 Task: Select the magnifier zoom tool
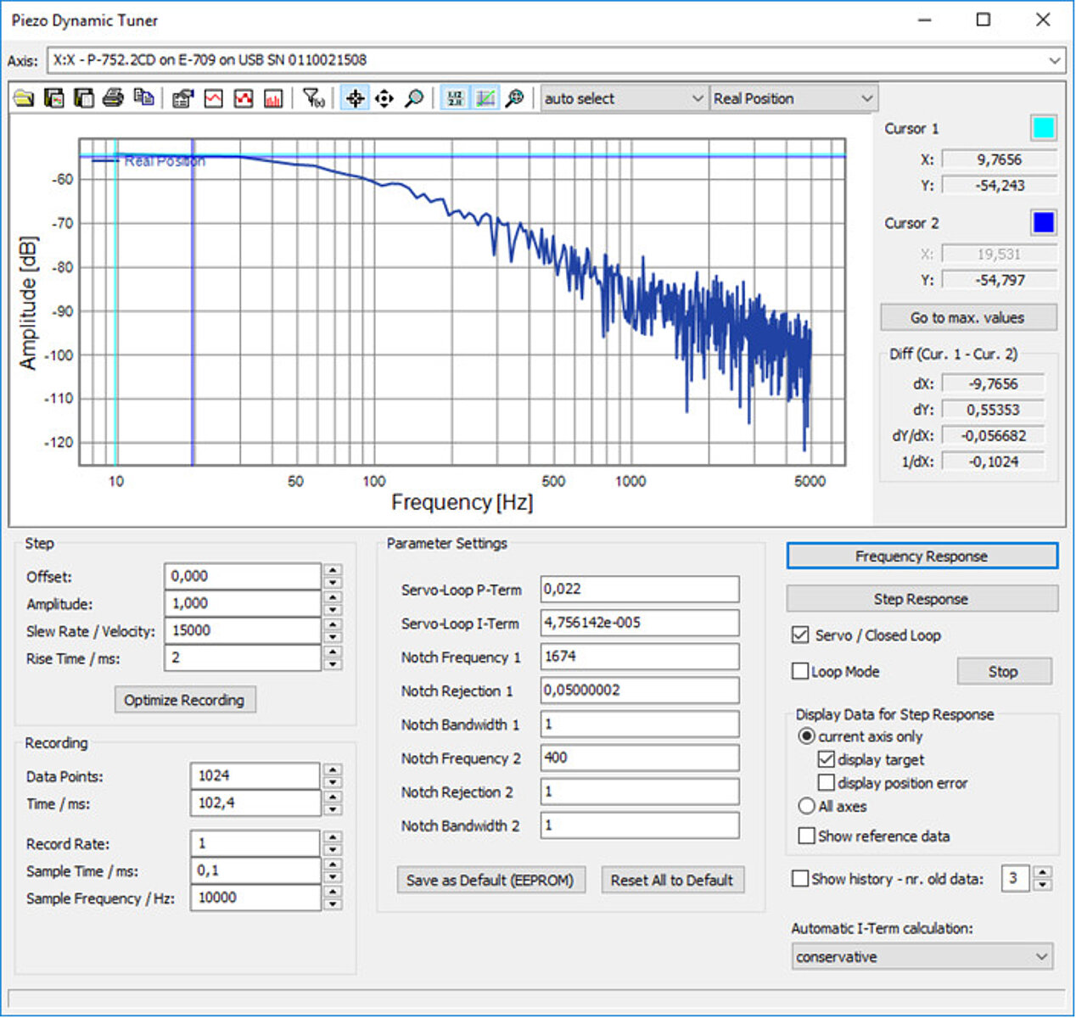(x=414, y=98)
